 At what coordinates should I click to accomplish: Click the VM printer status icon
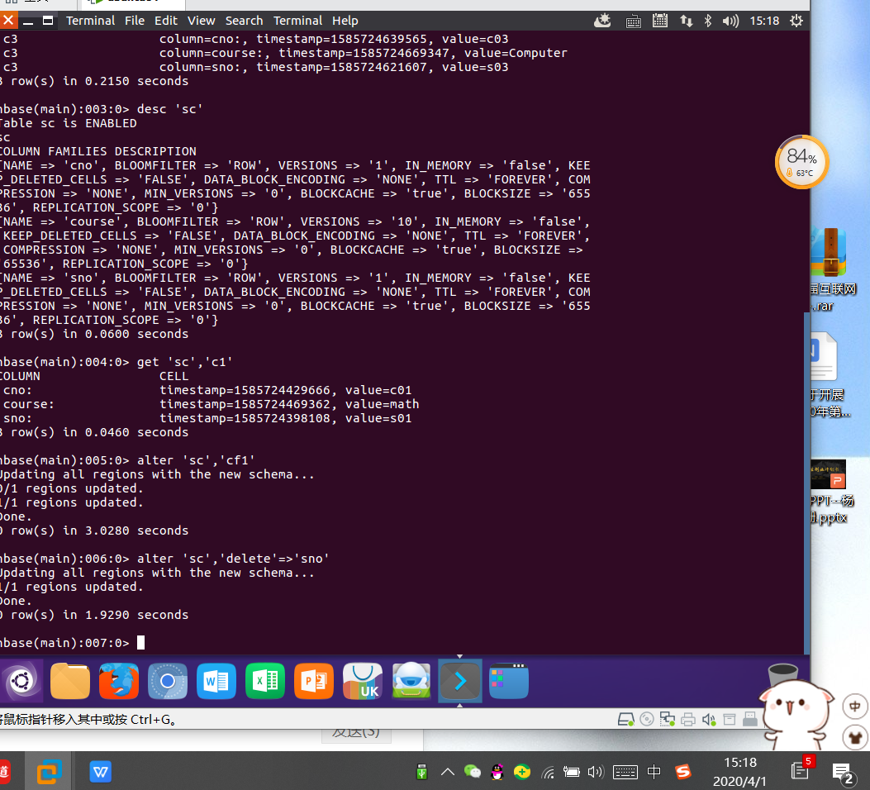point(688,720)
